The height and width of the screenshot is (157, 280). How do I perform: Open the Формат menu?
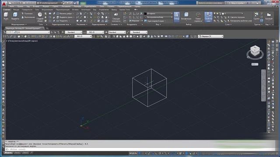coord(46,7)
